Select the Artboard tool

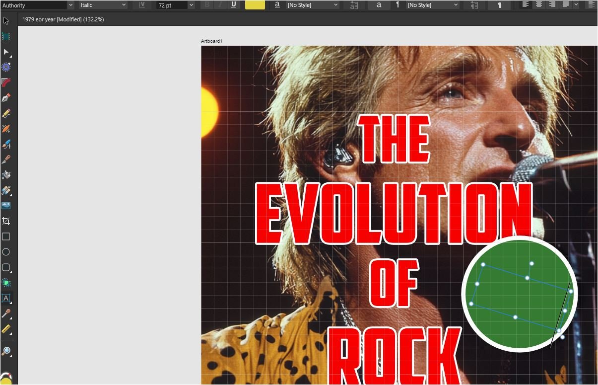point(6,36)
